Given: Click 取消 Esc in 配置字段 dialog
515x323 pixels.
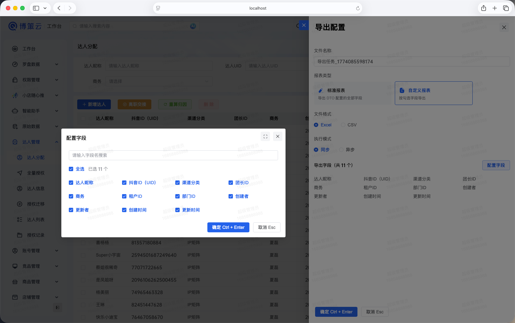Looking at the screenshot, I should click(x=267, y=227).
